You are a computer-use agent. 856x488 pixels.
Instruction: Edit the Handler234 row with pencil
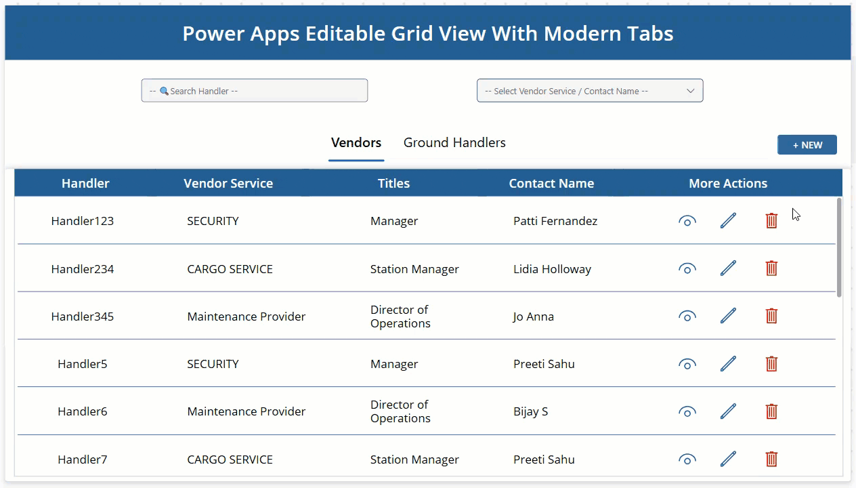(728, 268)
